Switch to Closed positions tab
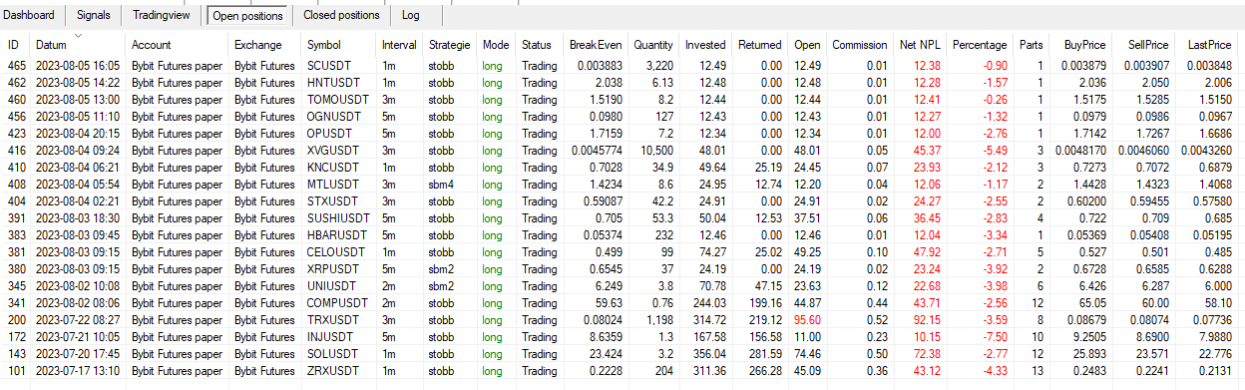1245x390 pixels. click(x=341, y=15)
